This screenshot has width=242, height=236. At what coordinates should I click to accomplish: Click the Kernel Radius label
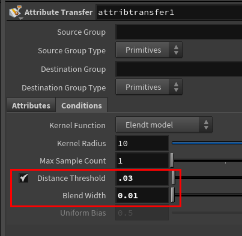(82, 143)
